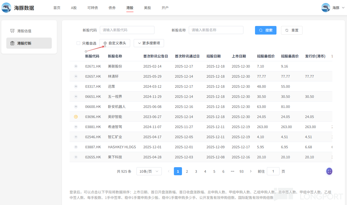Go to page 6
The height and width of the screenshot is (205, 347).
(x=223, y=171)
